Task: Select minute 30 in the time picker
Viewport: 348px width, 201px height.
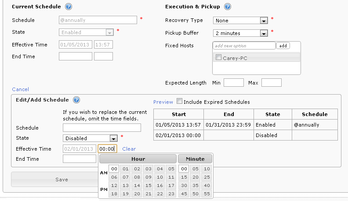Action: pos(185,186)
